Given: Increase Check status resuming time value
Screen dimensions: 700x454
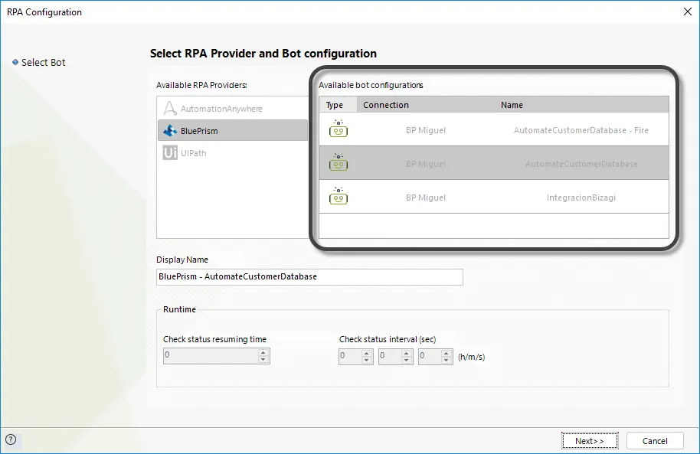Looking at the screenshot, I should point(263,352).
